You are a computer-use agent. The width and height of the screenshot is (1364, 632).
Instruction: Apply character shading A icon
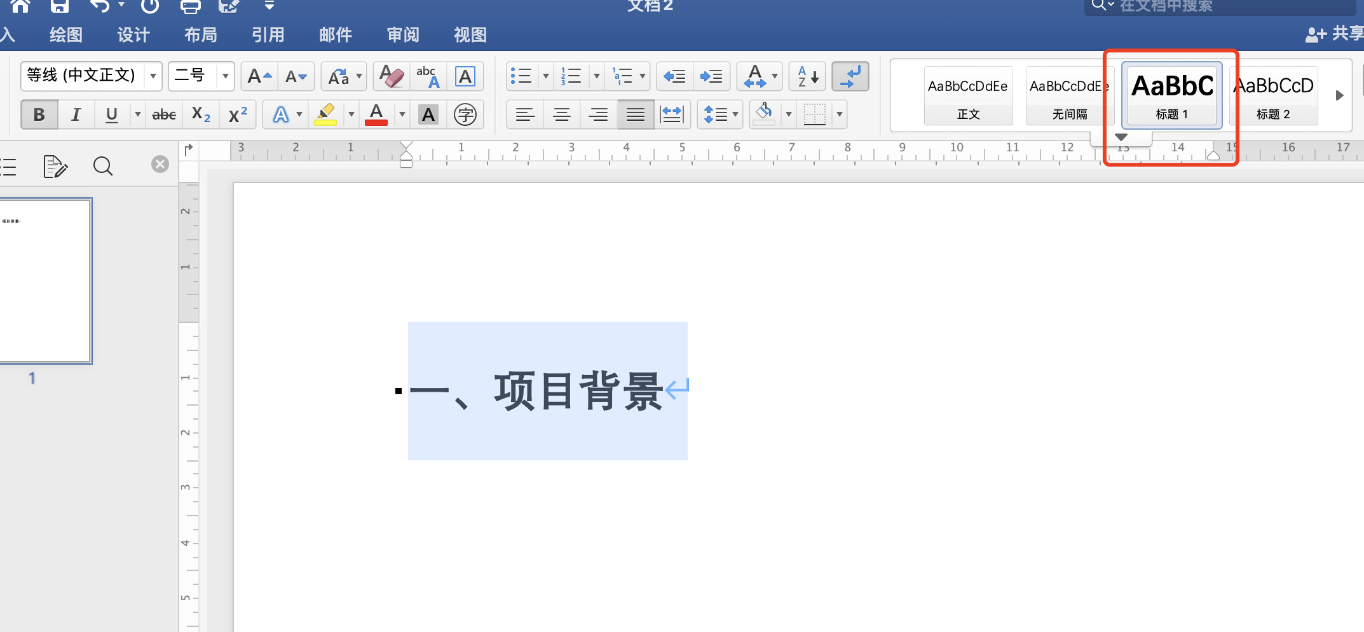coord(428,115)
